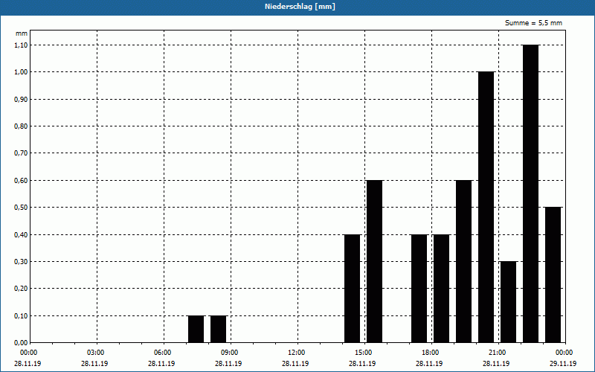Click the 00:00 time label above 29.11.19
595x372 pixels.
pyautogui.click(x=565, y=353)
